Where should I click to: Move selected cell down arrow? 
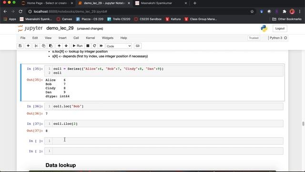pyautogui.click(x=66, y=46)
